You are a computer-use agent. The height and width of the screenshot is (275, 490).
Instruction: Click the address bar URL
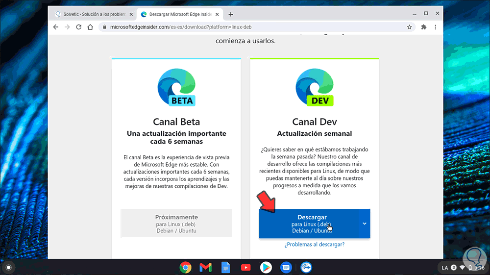click(x=181, y=27)
